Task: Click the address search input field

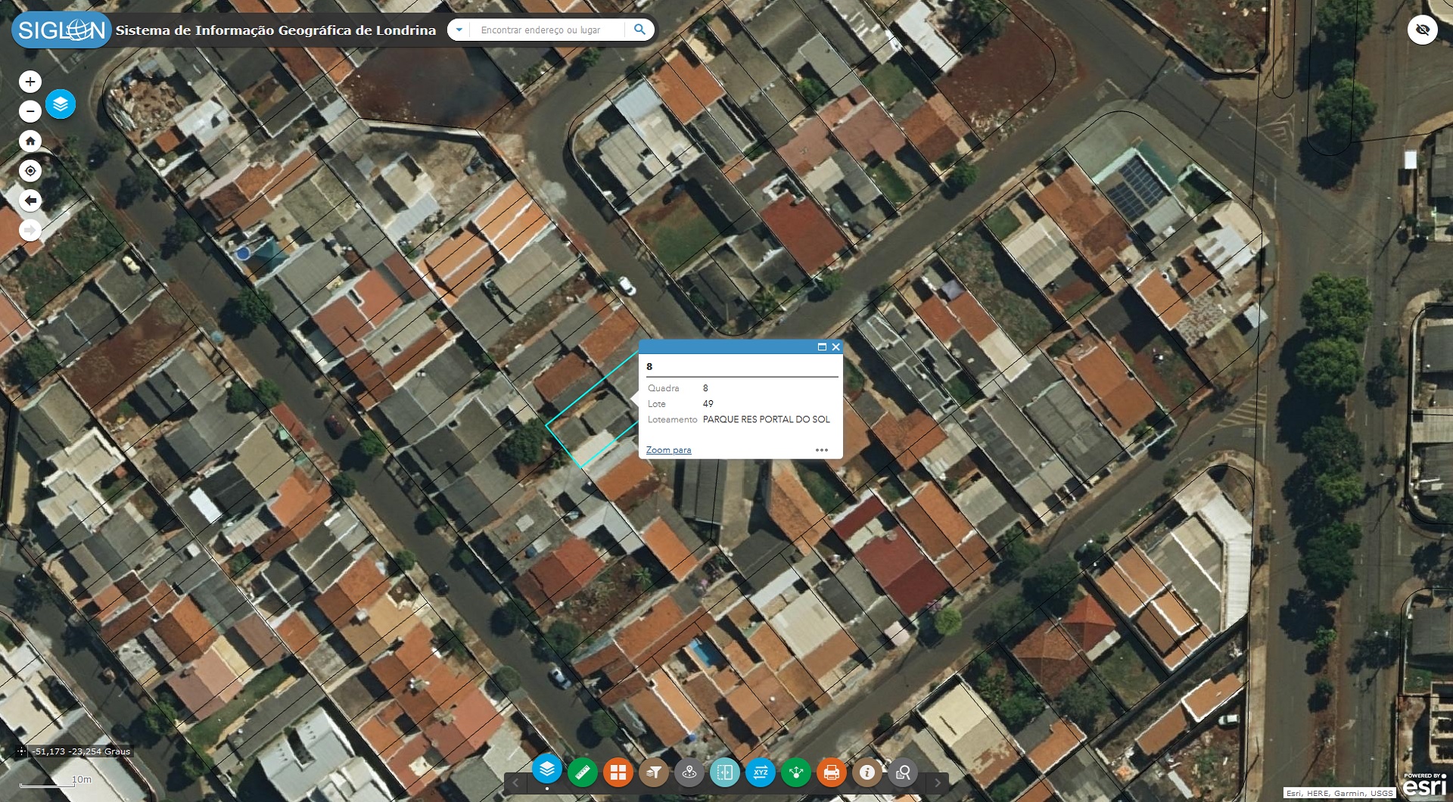Action: tap(547, 30)
